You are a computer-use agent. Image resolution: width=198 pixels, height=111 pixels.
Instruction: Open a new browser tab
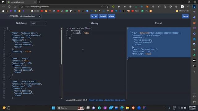[39, 2]
